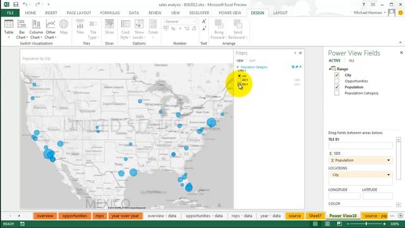
Task: Toggle the (All) filter checkbox
Action: 239,76
